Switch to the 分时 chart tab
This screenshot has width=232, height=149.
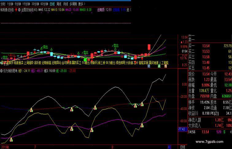tap(3, 4)
